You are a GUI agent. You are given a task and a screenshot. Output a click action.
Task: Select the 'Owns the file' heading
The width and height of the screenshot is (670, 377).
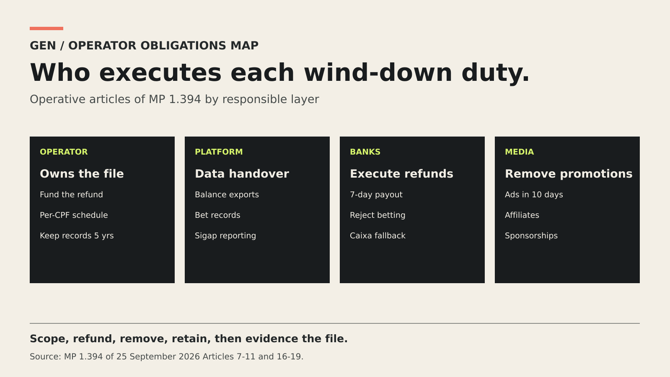point(82,174)
